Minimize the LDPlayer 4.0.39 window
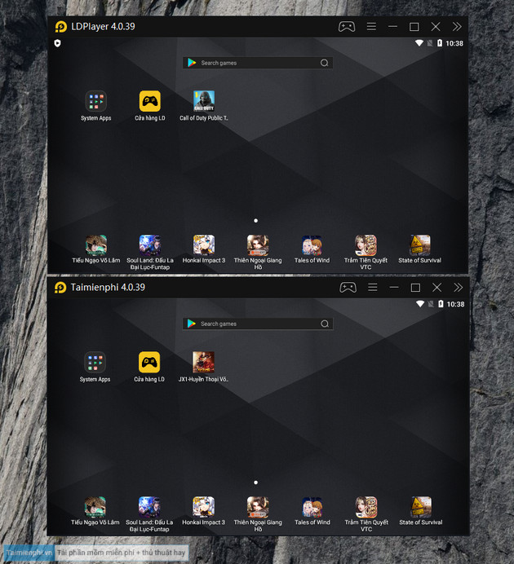 (x=392, y=27)
